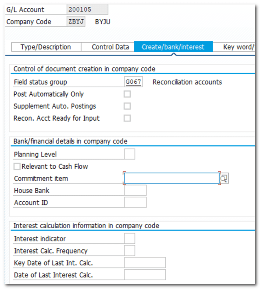
Task: Enable Post Automatically Only checkbox
Action: point(127,94)
